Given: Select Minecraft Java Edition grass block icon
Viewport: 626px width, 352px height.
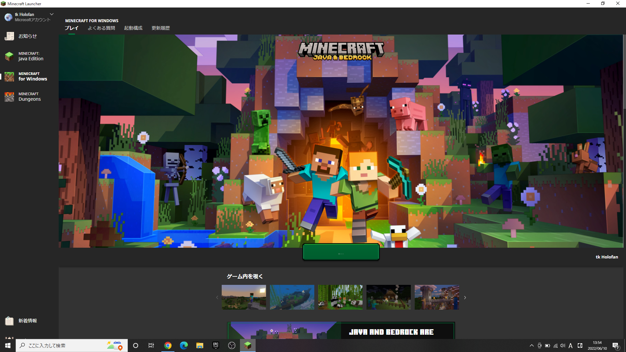Looking at the screenshot, I should coord(9,56).
